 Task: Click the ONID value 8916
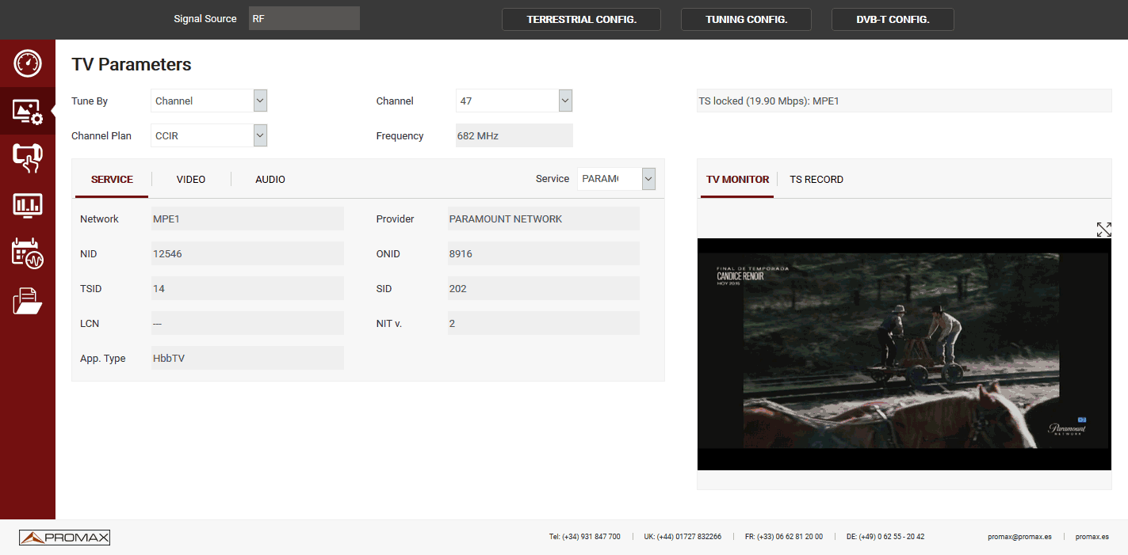click(544, 253)
